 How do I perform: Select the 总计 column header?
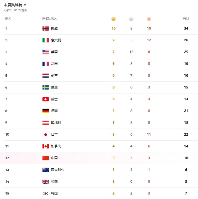186,19
